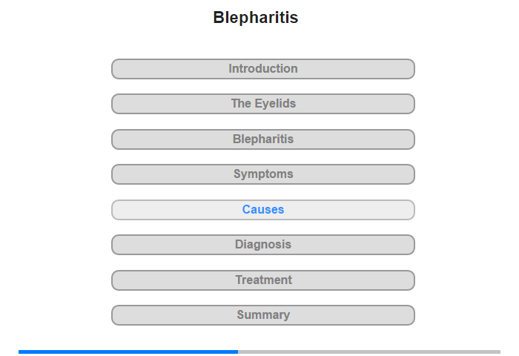Screen dimensions: 519x356
Task: Click the 'Introduction' label text
Action: point(263,69)
